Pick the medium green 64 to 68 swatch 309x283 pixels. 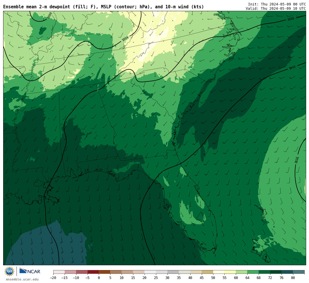pos(253,272)
